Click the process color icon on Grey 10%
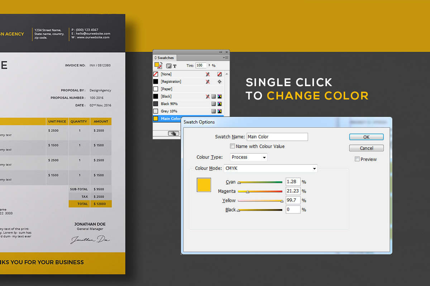 click(213, 111)
